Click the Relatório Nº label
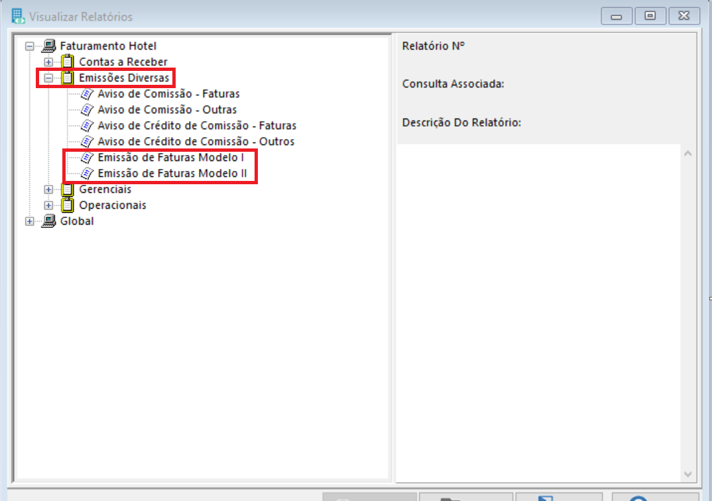Image resolution: width=712 pixels, height=501 pixels. 433,46
